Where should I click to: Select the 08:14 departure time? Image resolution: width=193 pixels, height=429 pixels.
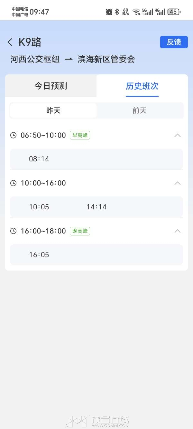tap(39, 159)
